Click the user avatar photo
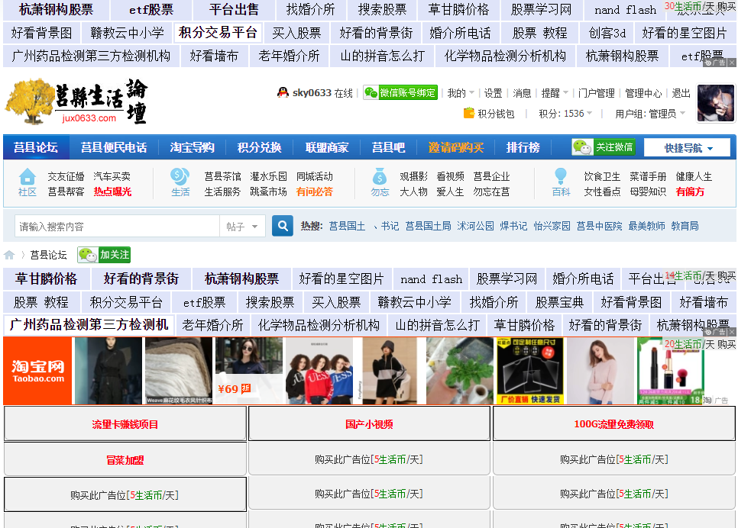738x528 pixels. [715, 103]
